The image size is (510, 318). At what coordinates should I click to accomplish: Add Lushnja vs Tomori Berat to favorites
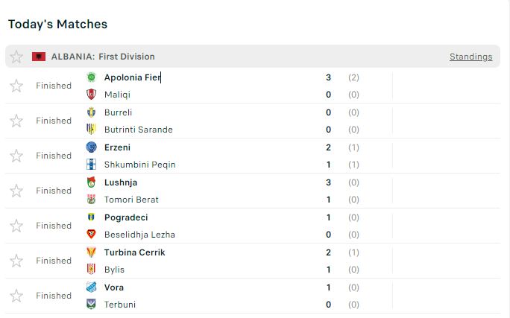click(16, 191)
